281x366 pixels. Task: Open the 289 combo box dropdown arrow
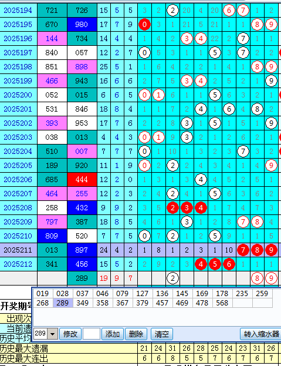pyautogui.click(x=53, y=334)
